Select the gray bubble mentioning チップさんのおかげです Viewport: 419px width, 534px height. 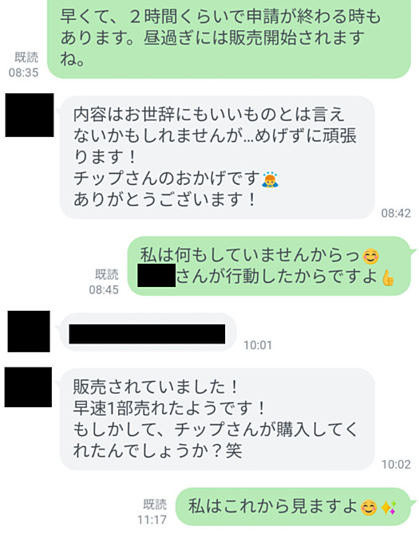tap(217, 157)
